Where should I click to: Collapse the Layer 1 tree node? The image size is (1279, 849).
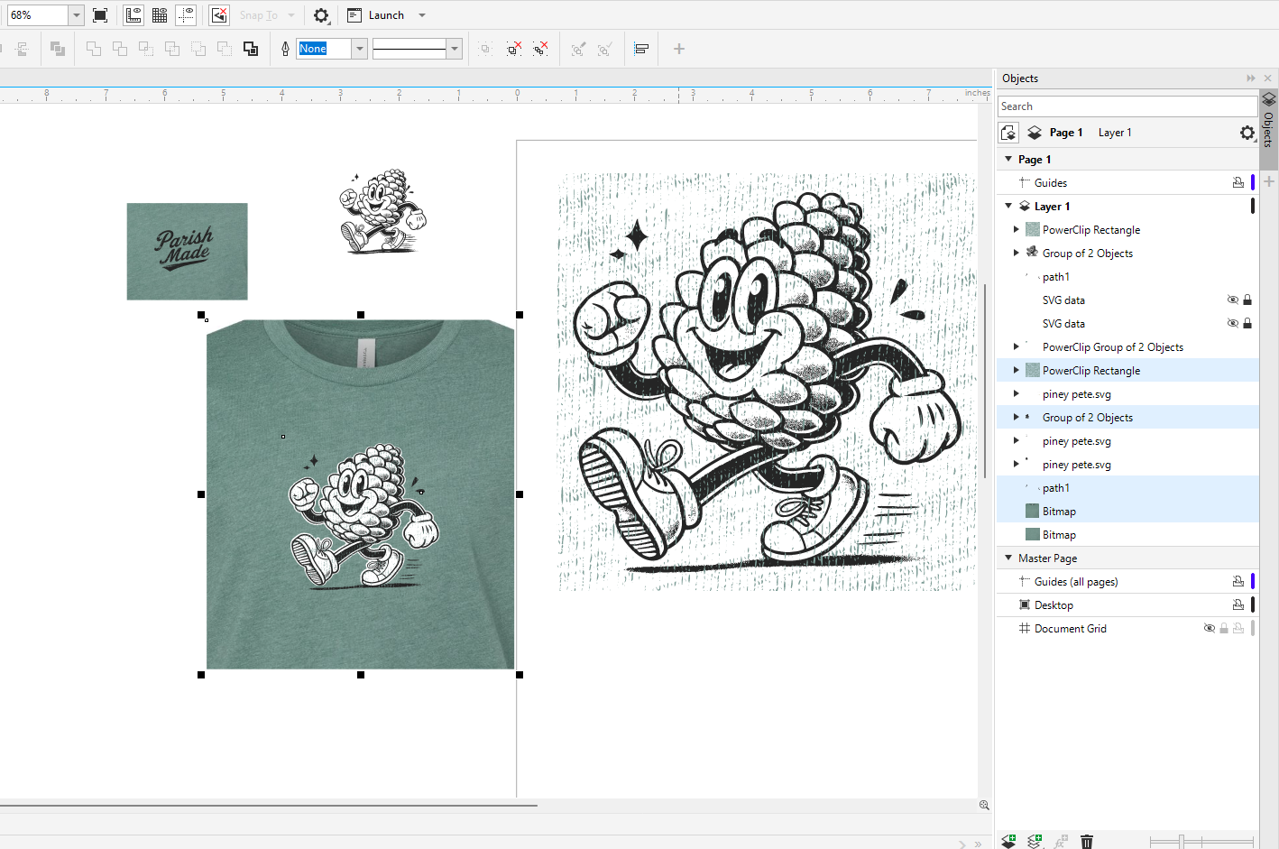coord(1008,207)
